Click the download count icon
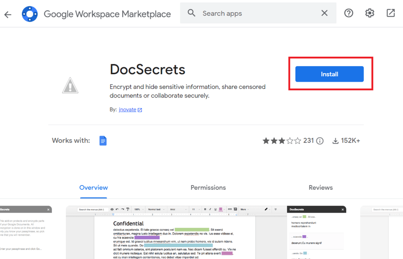This screenshot has width=403, height=259. 335,141
